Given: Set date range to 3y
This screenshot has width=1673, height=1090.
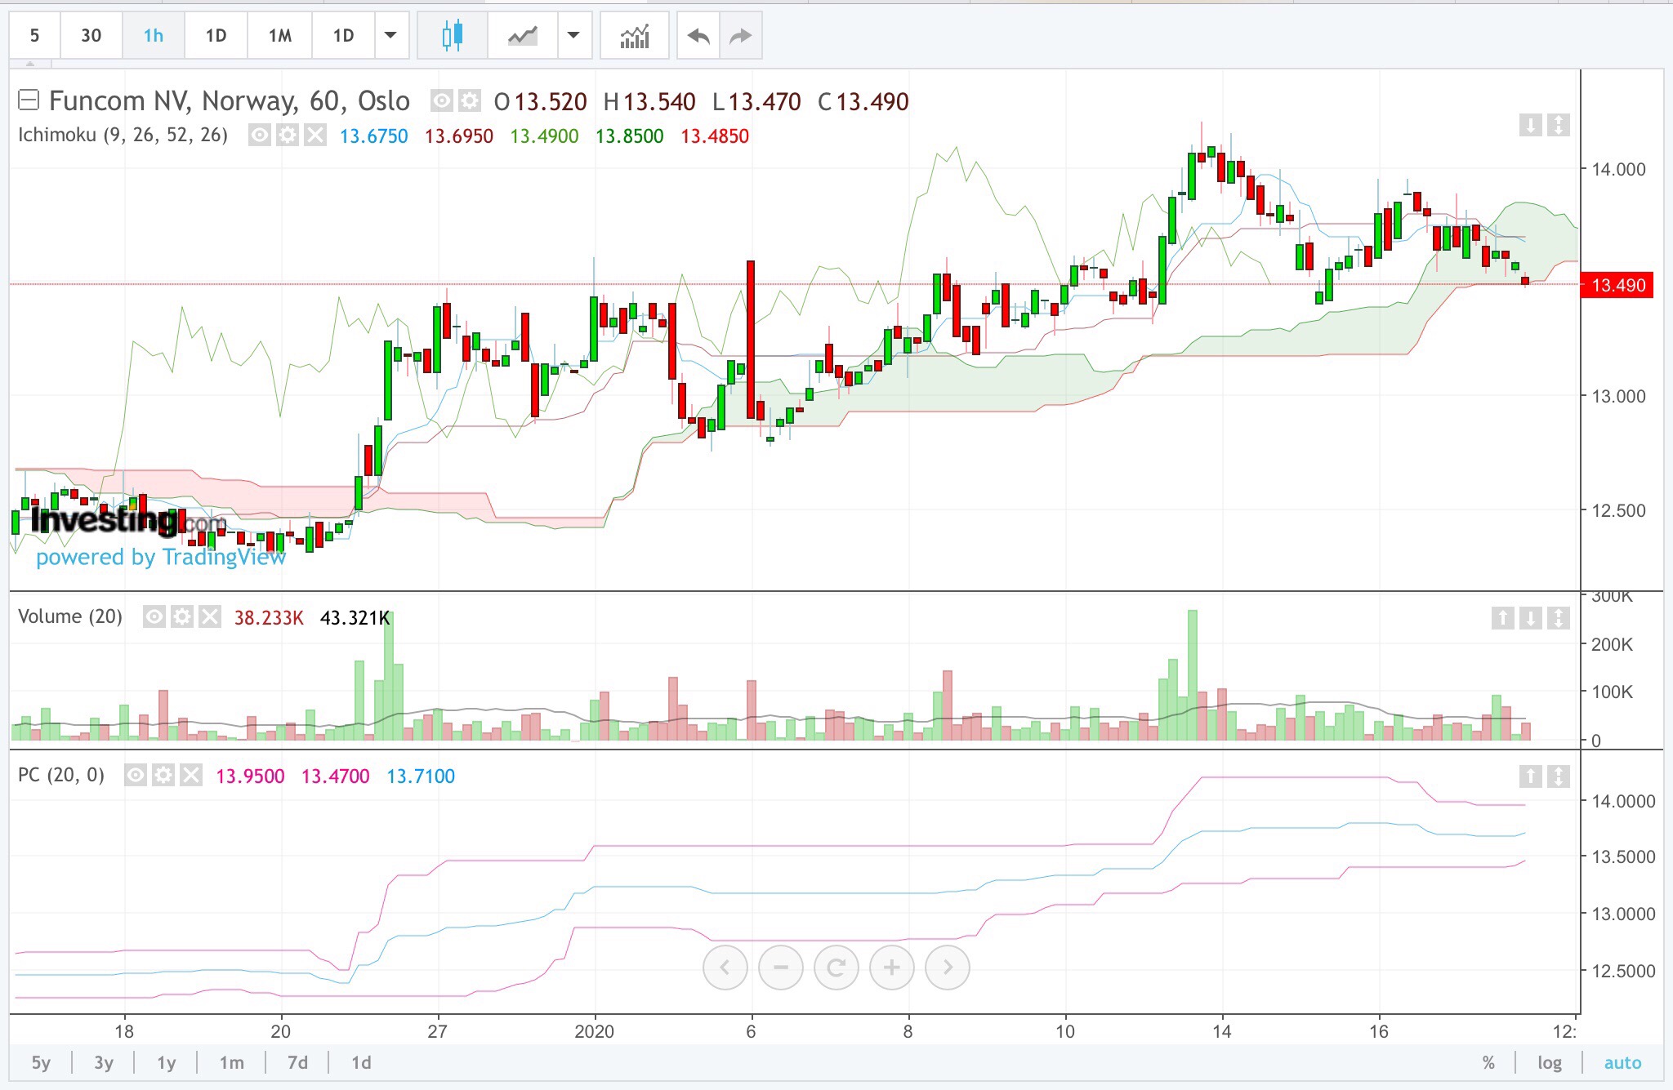Looking at the screenshot, I should (x=104, y=1062).
